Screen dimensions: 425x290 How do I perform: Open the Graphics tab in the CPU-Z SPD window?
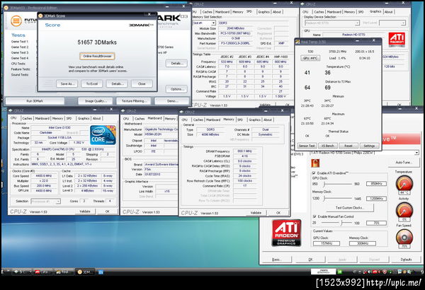(x=263, y=12)
